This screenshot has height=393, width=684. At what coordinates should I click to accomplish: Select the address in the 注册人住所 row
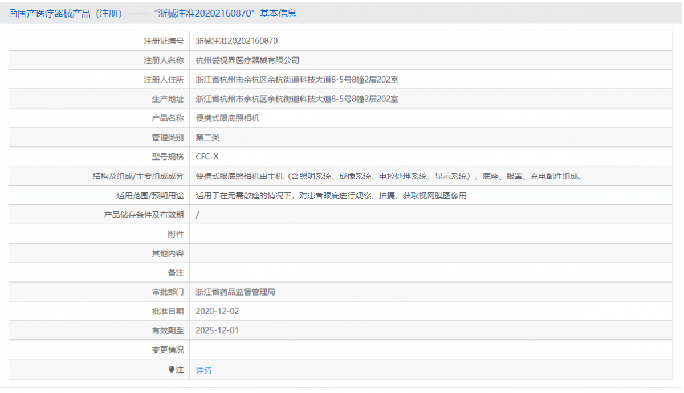(297, 80)
